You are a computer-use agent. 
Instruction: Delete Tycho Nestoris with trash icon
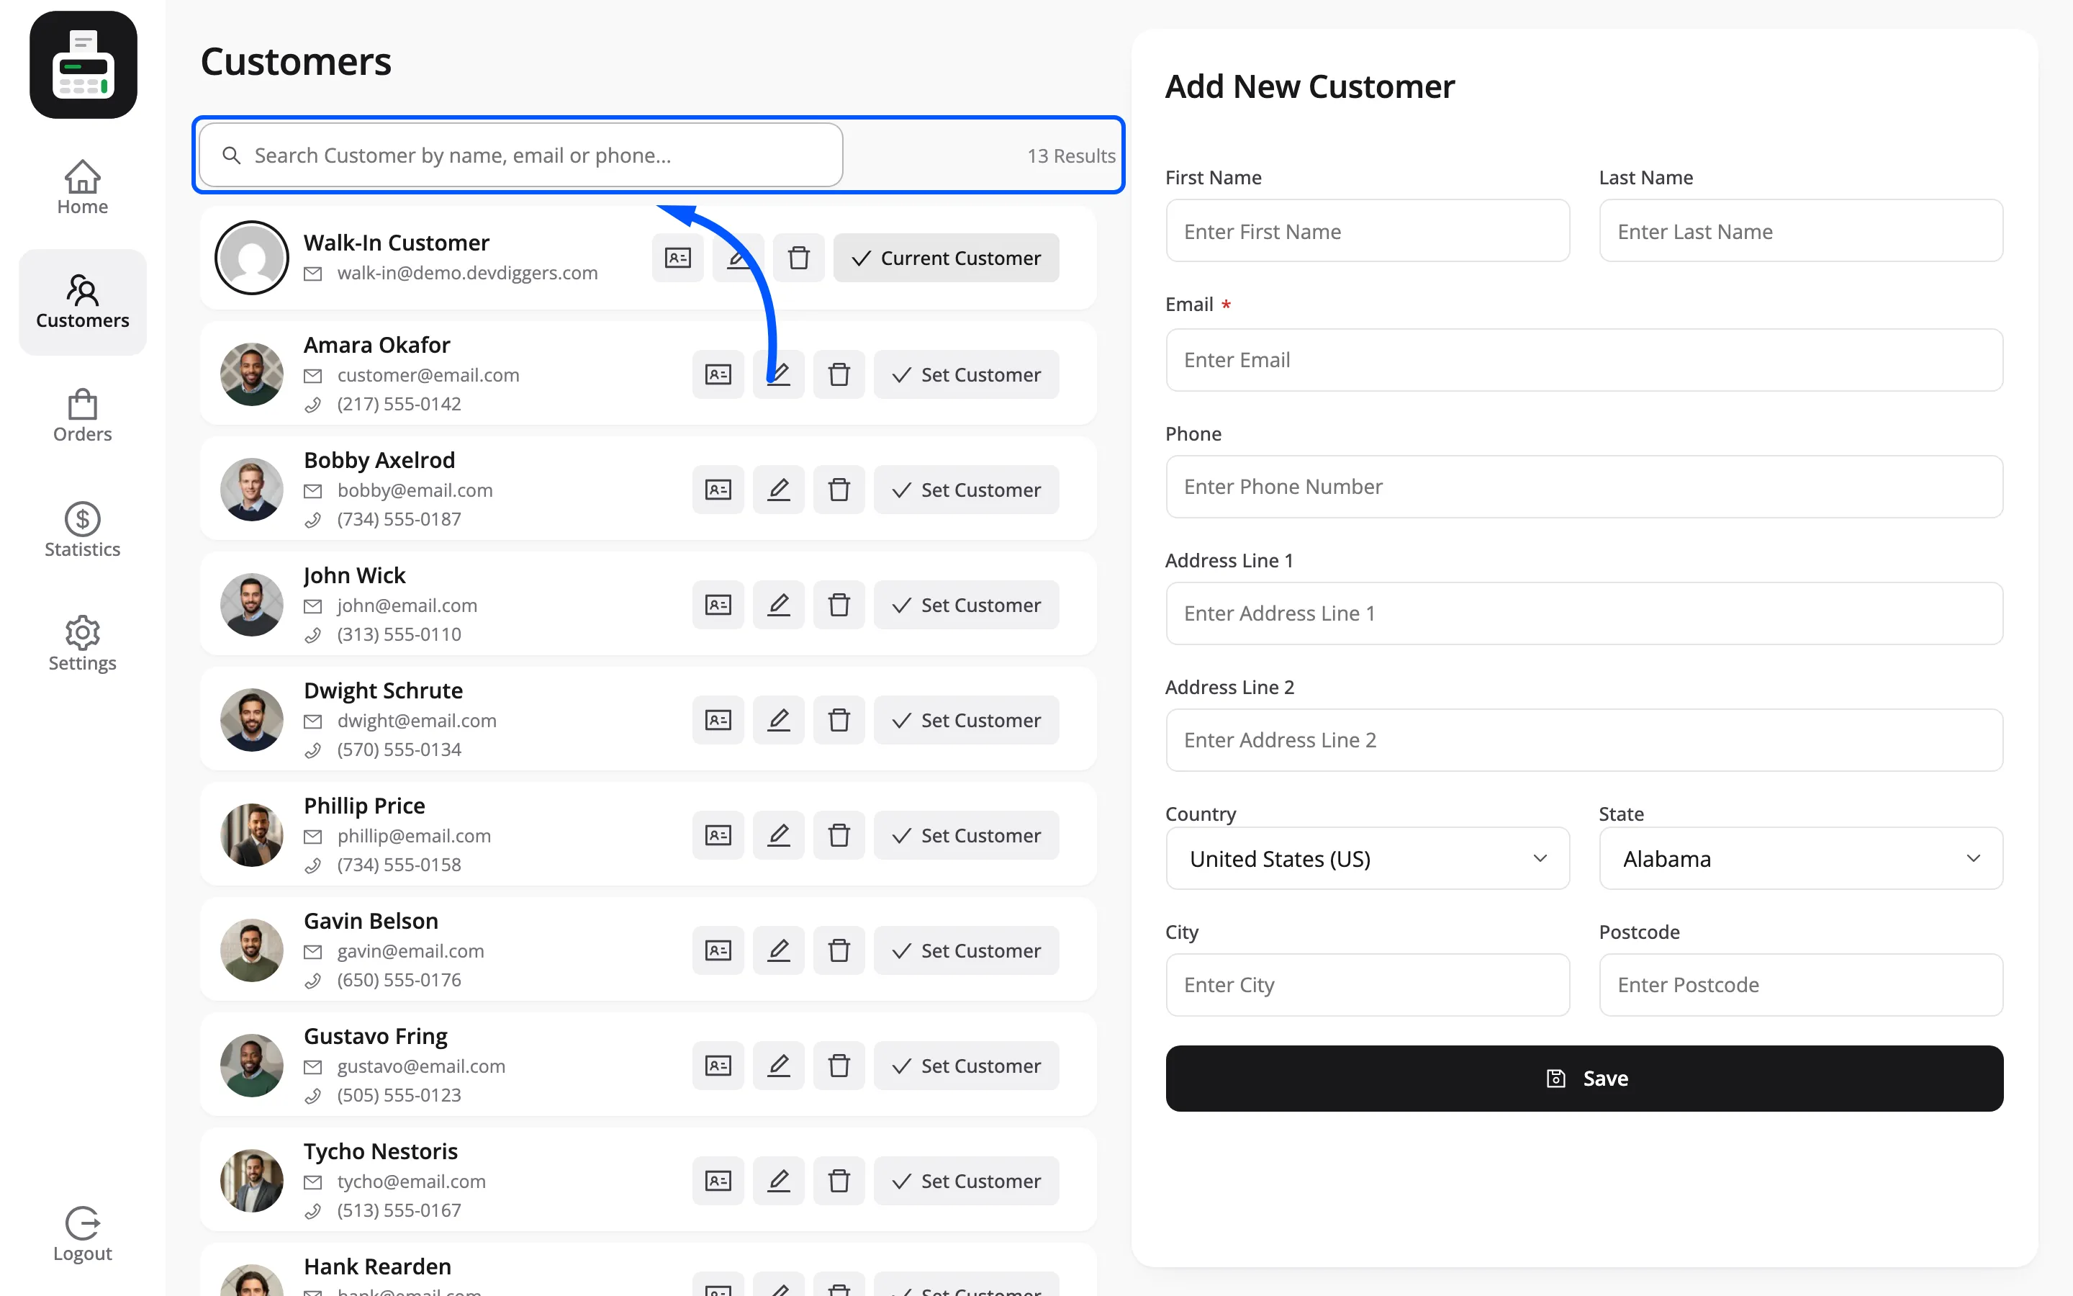point(839,1181)
